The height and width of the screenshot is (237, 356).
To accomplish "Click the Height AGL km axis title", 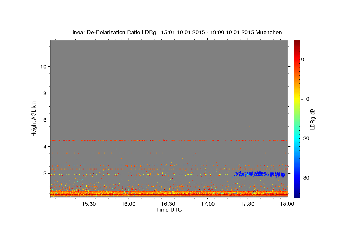I will (x=34, y=118).
